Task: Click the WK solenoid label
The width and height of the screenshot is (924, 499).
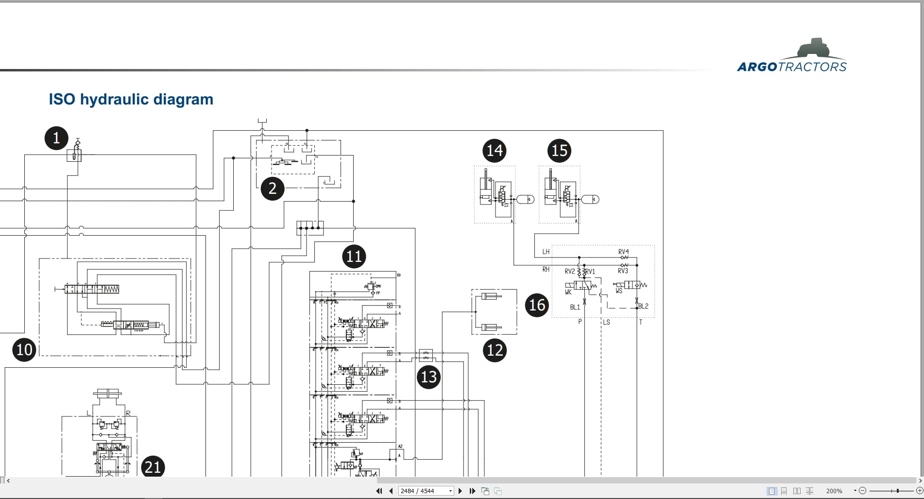Action: click(568, 292)
